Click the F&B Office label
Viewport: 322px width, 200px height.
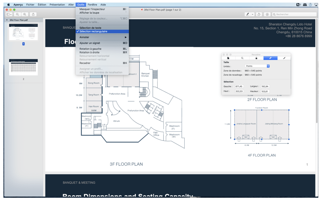pos(156,134)
